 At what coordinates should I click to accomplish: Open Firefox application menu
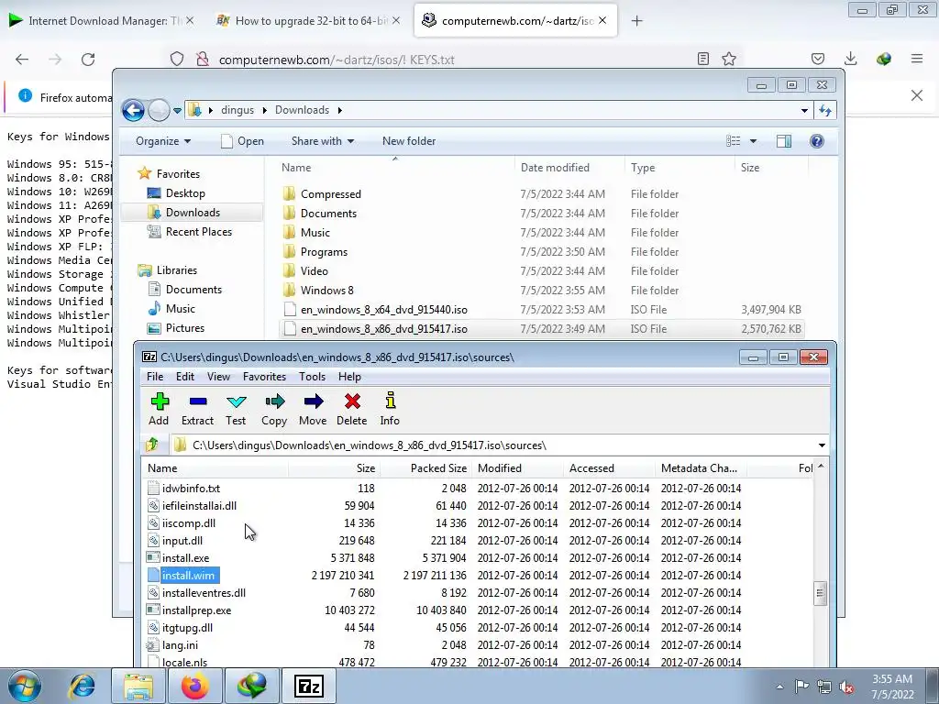tap(917, 59)
